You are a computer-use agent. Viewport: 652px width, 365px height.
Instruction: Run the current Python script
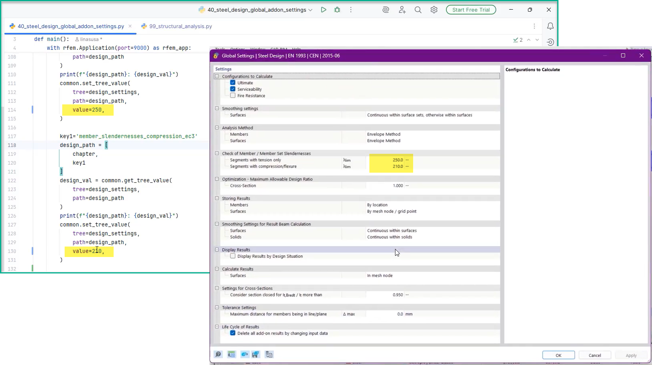[324, 9]
